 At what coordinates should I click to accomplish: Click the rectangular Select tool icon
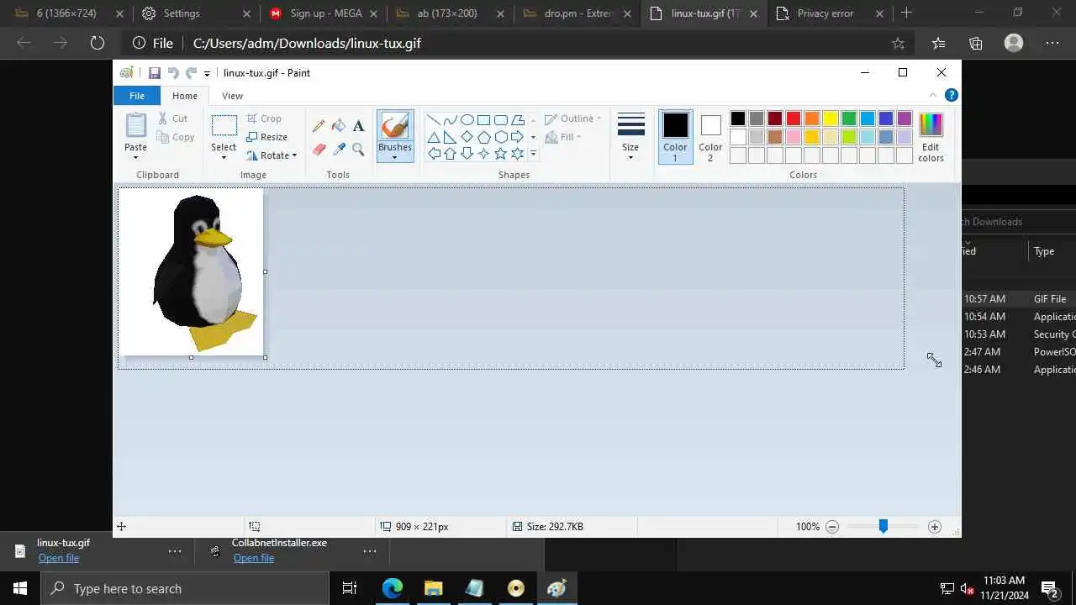pos(224,126)
